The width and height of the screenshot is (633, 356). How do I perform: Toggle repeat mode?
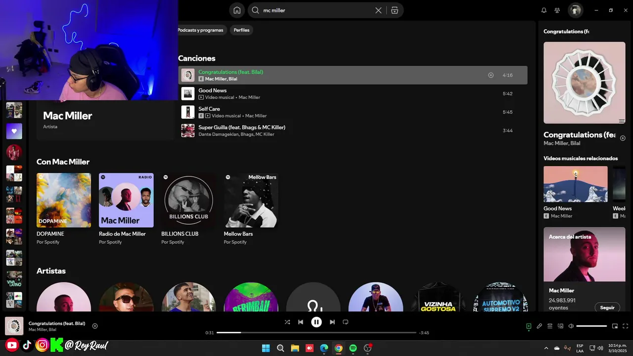click(x=346, y=322)
